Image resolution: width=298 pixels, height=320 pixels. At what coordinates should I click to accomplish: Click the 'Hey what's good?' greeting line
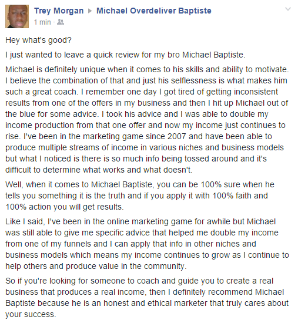point(38,40)
